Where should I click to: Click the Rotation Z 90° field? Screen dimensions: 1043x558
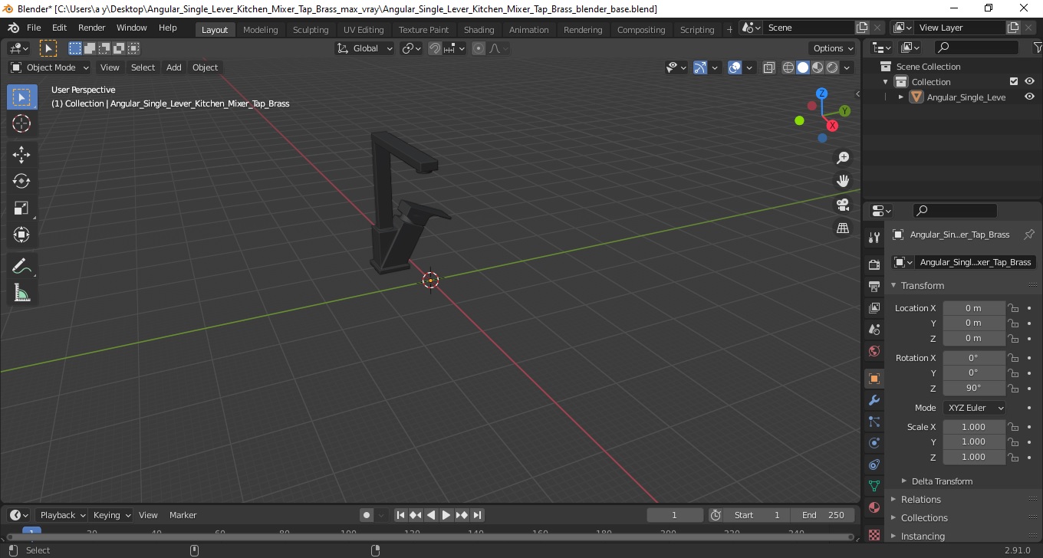[974, 388]
